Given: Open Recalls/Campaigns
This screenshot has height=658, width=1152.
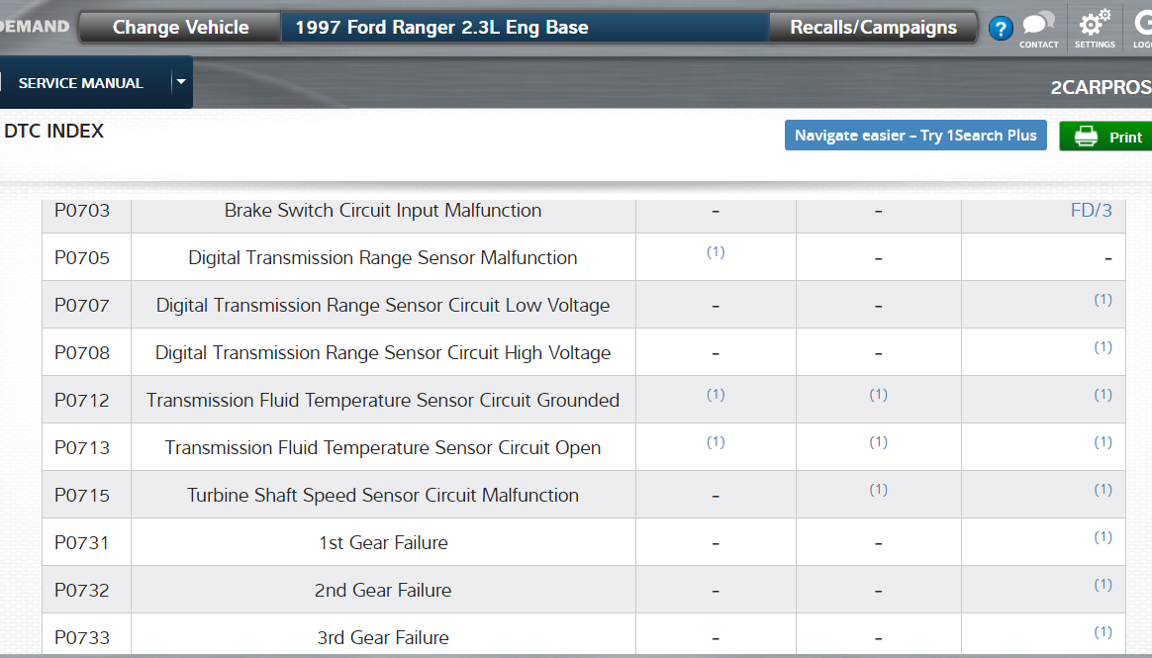Looking at the screenshot, I should [873, 28].
